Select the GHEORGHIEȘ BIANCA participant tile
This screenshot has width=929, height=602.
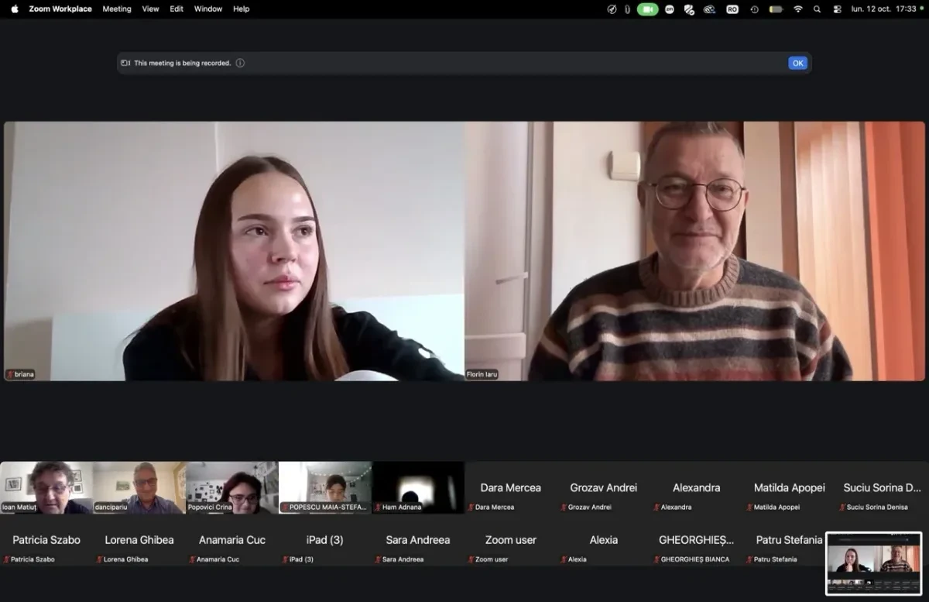pyautogui.click(x=697, y=540)
